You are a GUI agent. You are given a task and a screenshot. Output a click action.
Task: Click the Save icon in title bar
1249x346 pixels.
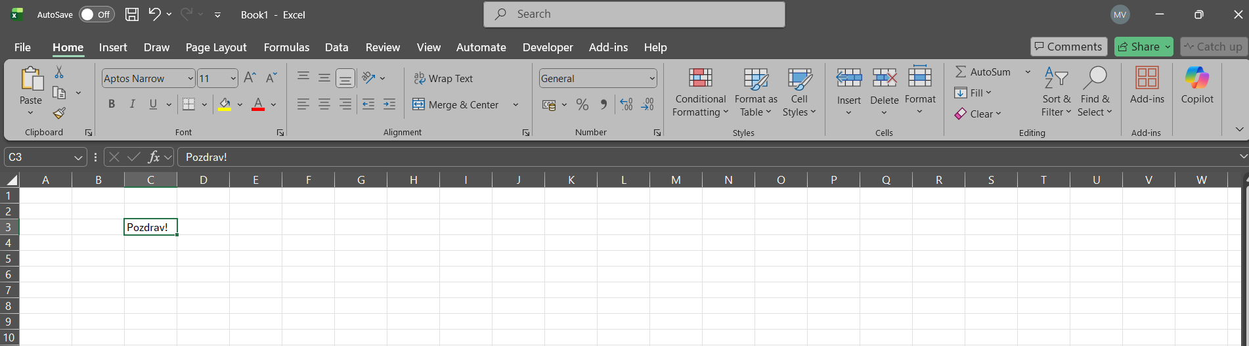coord(132,14)
